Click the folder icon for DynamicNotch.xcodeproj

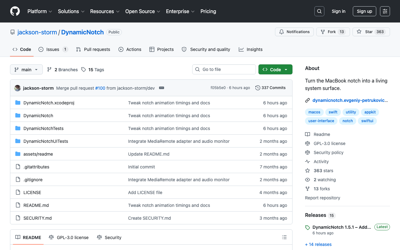pyautogui.click(x=18, y=103)
